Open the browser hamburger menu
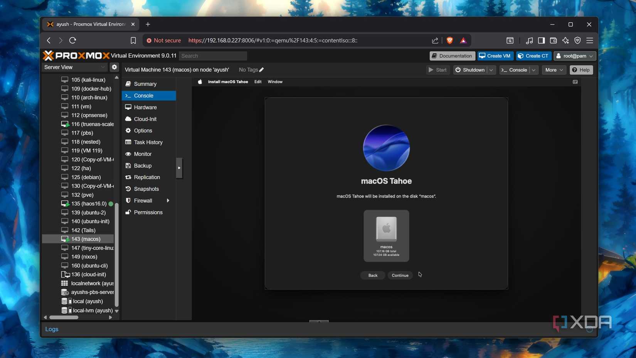 (590, 40)
